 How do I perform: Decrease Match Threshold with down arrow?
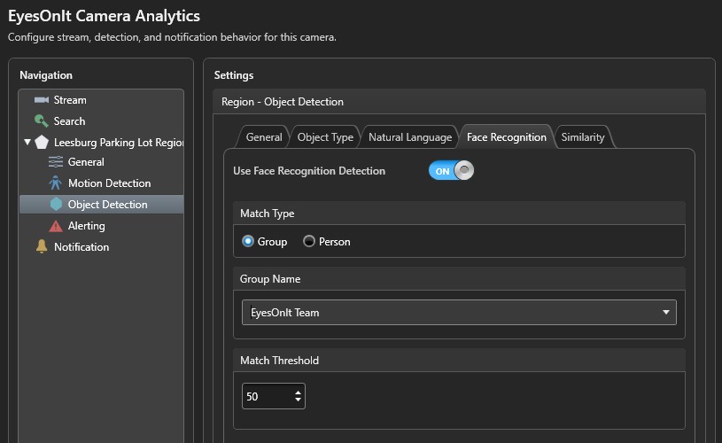click(298, 400)
